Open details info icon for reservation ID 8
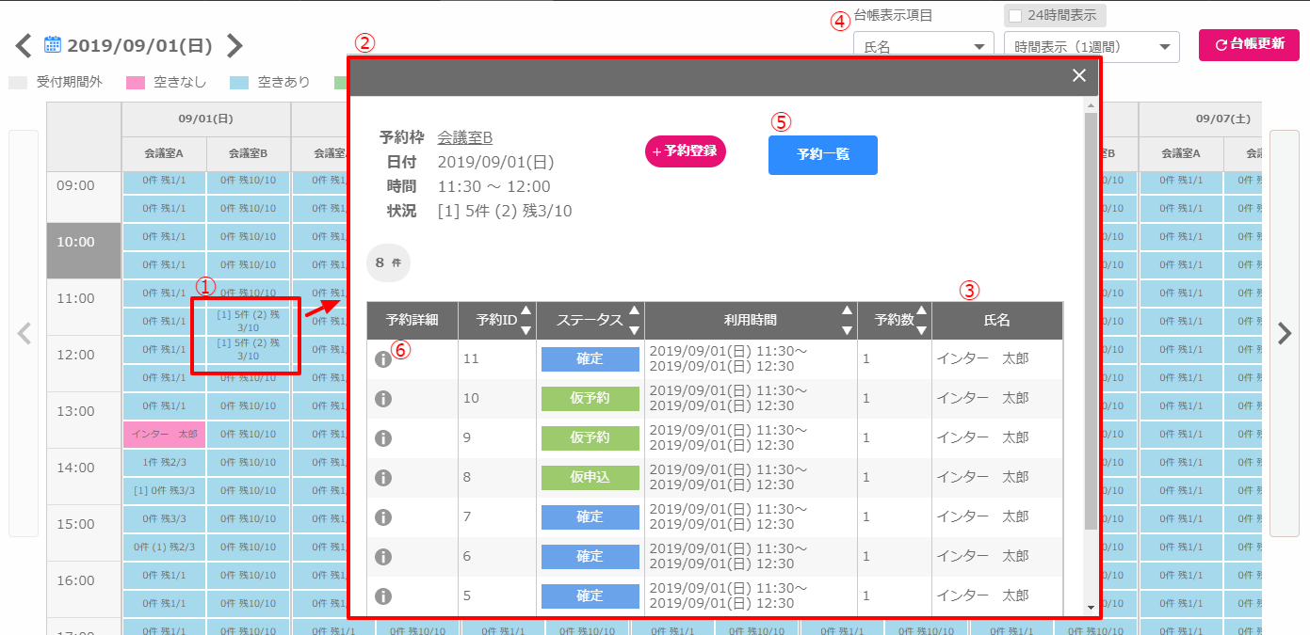The image size is (1310, 635). pos(383,478)
